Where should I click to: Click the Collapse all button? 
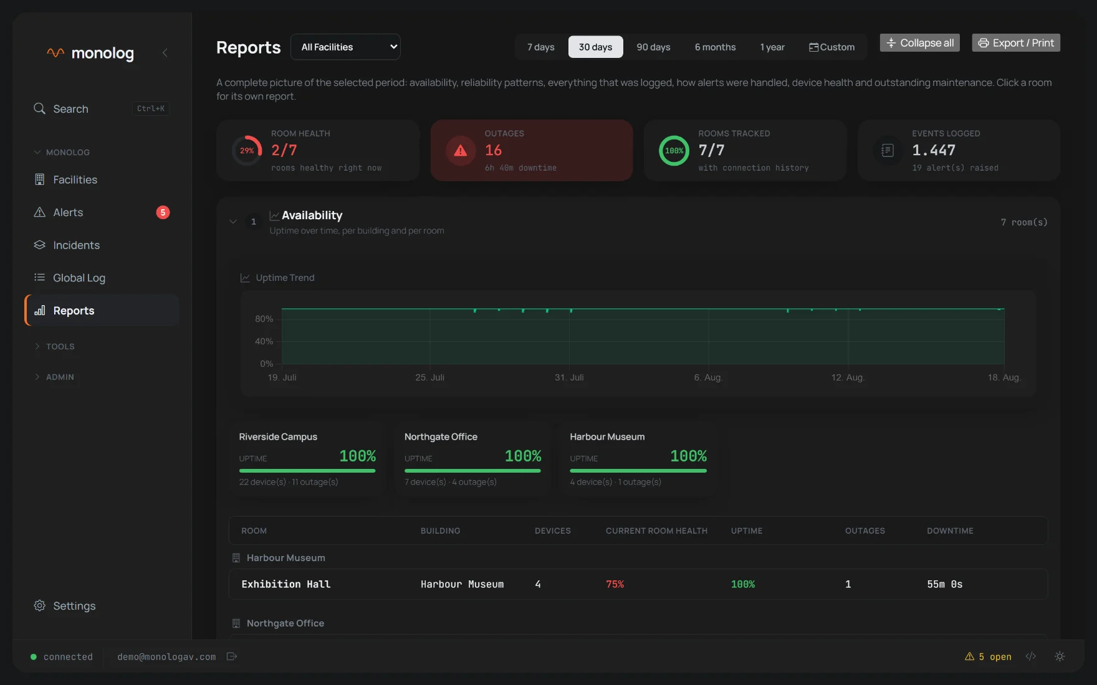click(x=919, y=43)
